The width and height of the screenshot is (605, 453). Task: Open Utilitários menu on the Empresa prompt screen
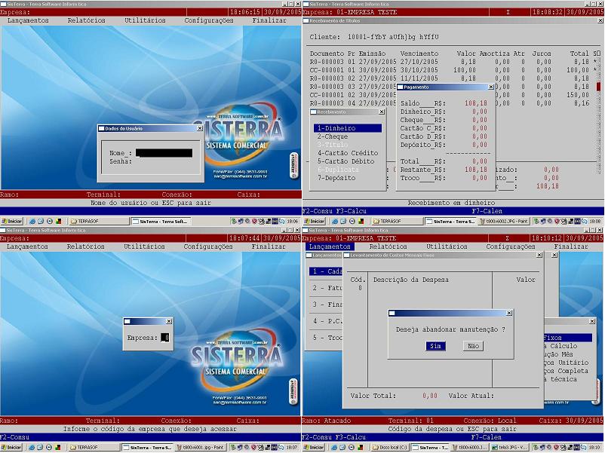click(x=144, y=246)
